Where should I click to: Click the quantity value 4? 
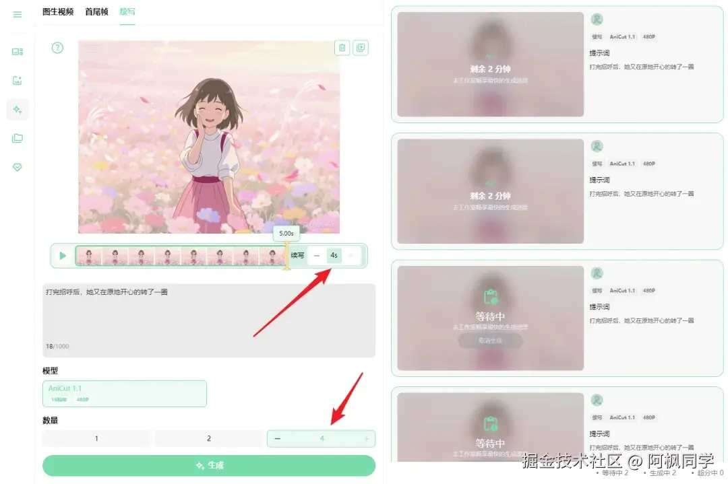(x=322, y=439)
